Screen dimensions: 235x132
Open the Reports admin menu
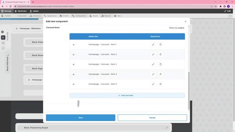tap(106, 16)
